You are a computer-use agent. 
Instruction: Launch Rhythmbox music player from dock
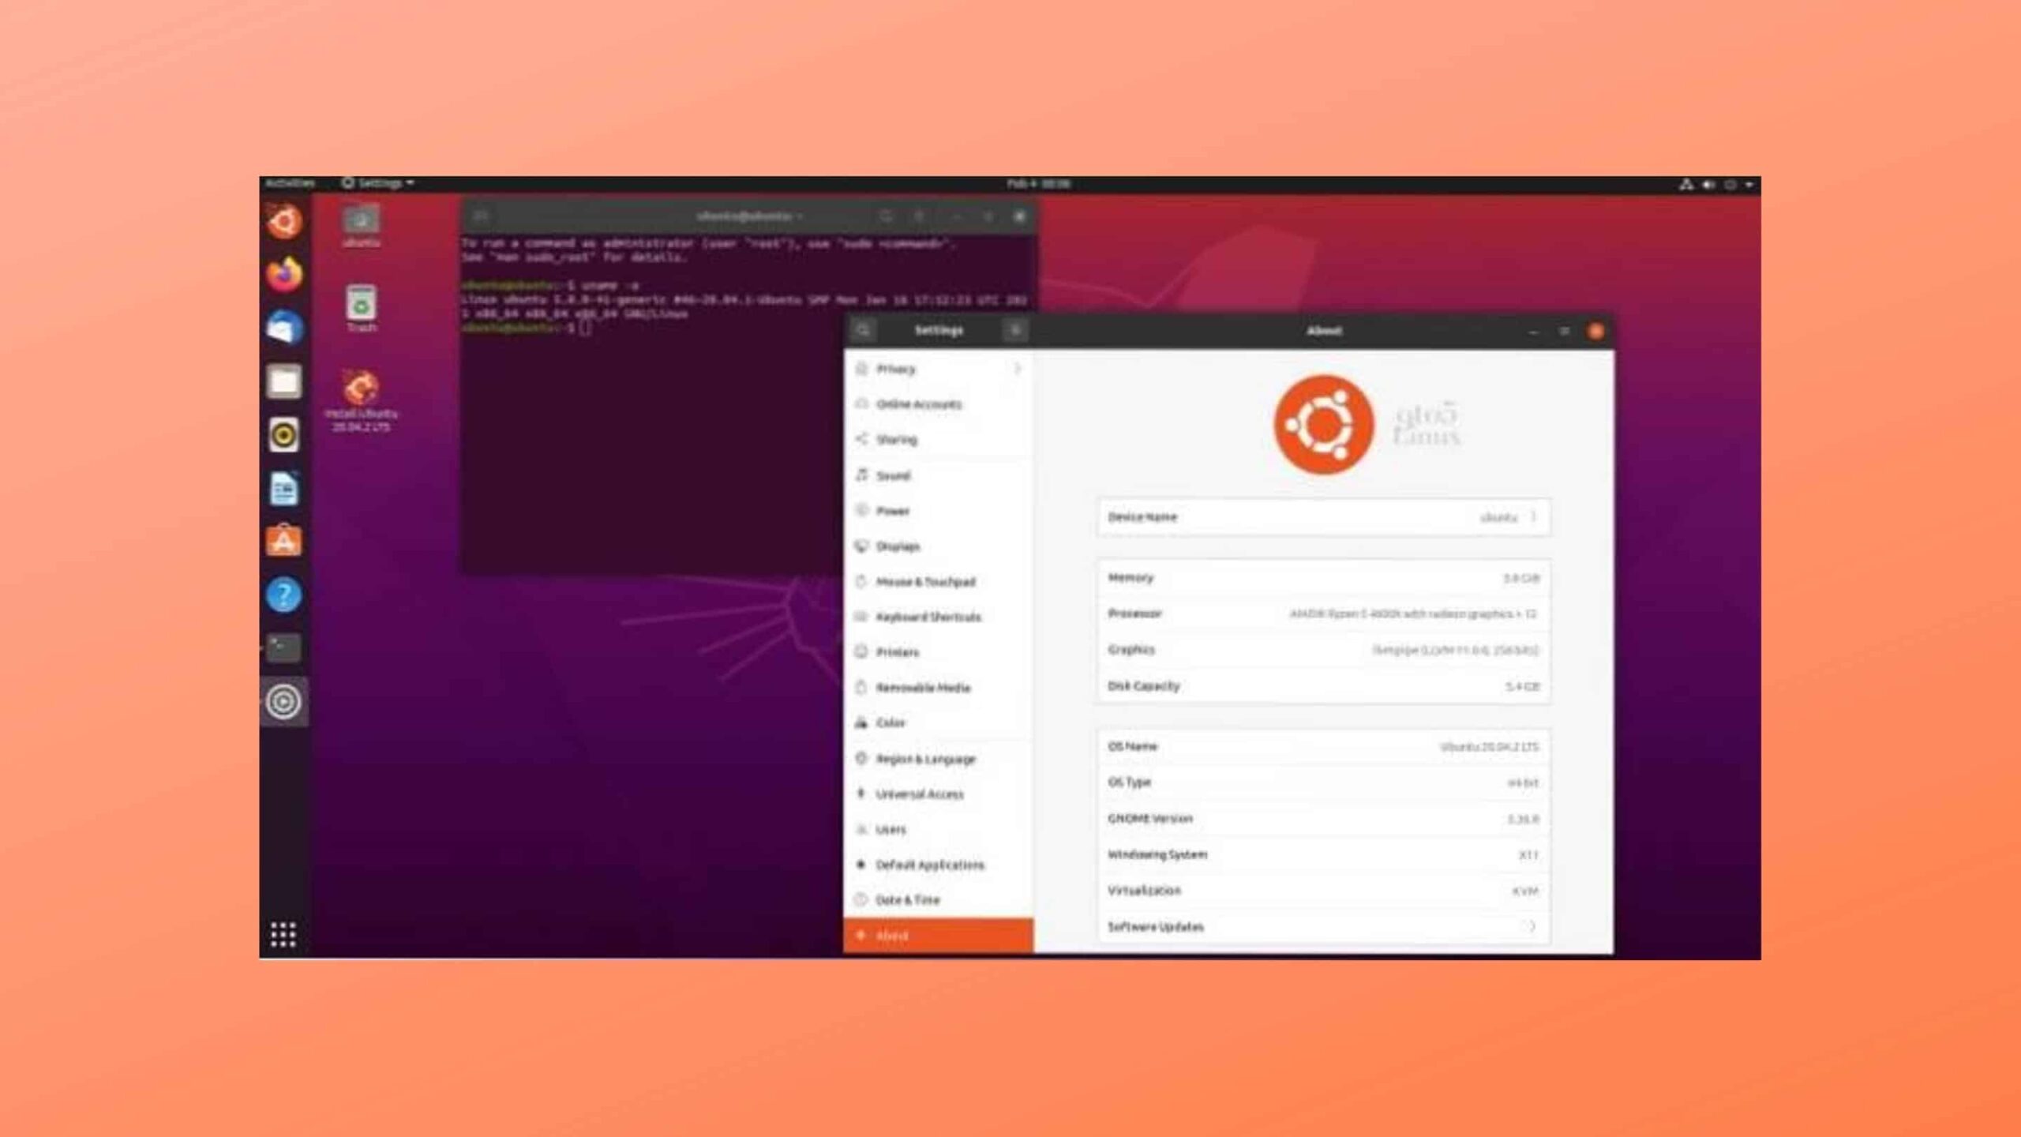[x=284, y=435]
